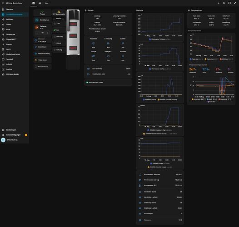Click the Abtauen defrost status icon
Viewport: 239px width, 227px height.
(x=123, y=56)
